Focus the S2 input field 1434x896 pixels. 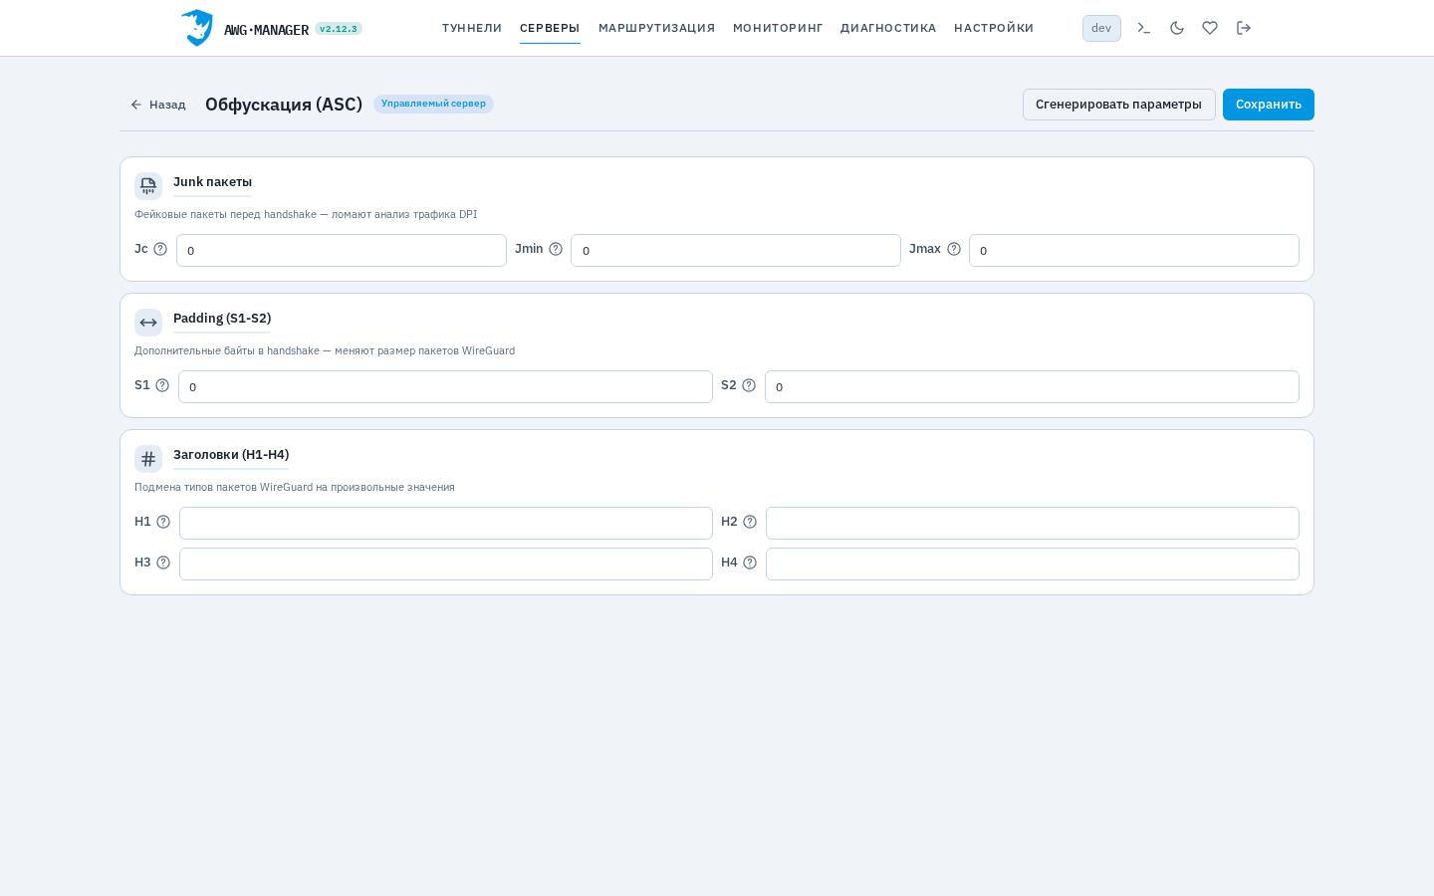click(x=1032, y=386)
